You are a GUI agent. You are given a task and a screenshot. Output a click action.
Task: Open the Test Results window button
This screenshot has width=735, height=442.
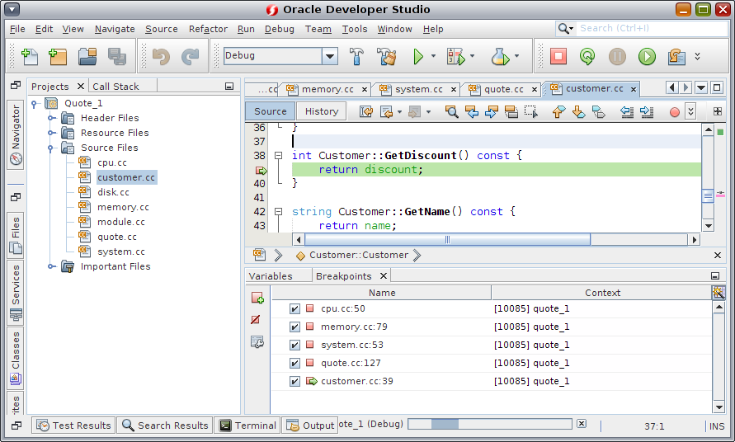(74, 426)
